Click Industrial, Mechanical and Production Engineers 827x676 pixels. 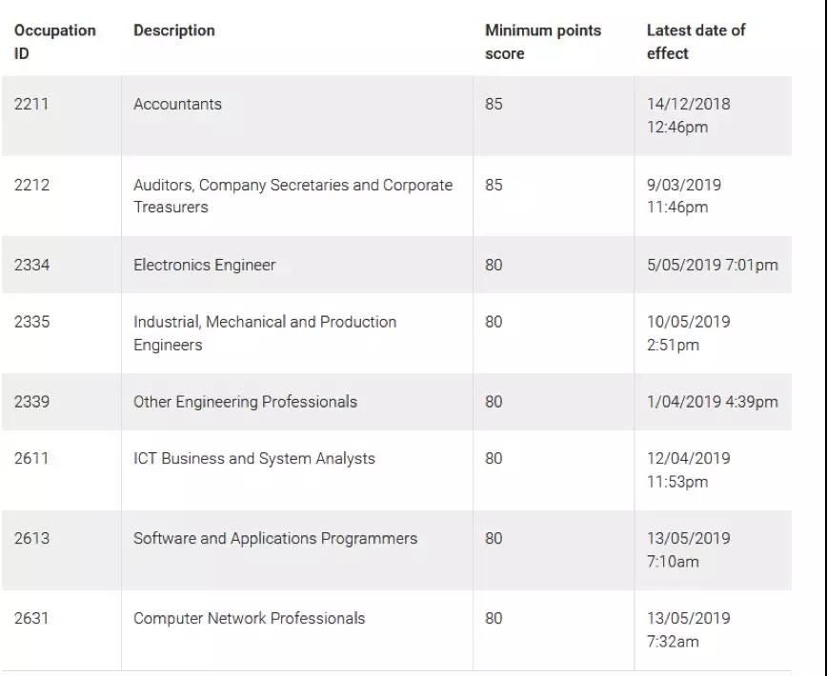265,333
